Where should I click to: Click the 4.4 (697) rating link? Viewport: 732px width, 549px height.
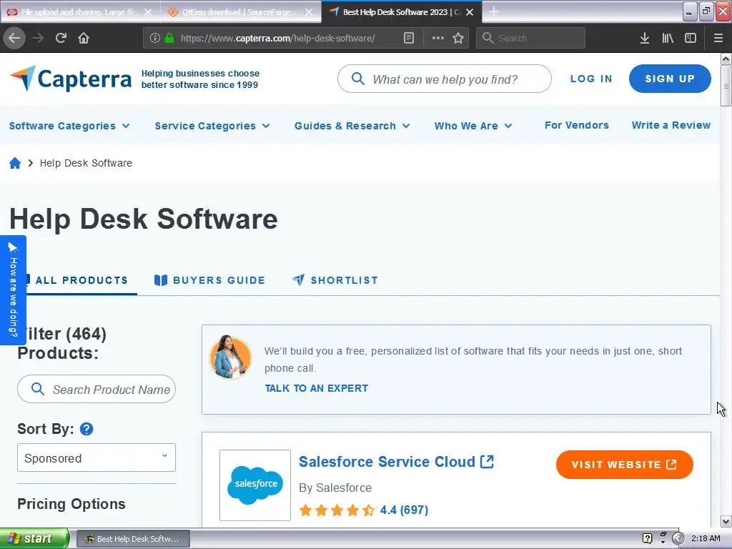pyautogui.click(x=404, y=510)
